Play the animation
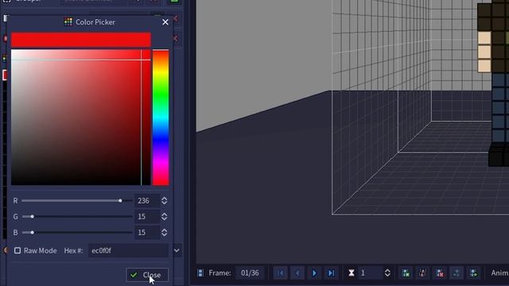This screenshot has width=509, height=286. [314, 273]
